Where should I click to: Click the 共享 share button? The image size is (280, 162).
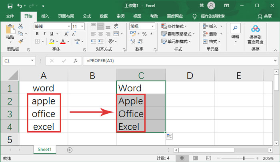coord(265,16)
